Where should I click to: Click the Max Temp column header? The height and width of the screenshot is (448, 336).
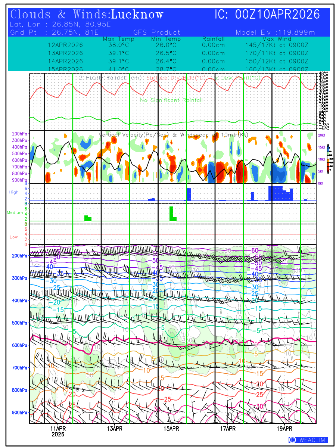coord(118,39)
